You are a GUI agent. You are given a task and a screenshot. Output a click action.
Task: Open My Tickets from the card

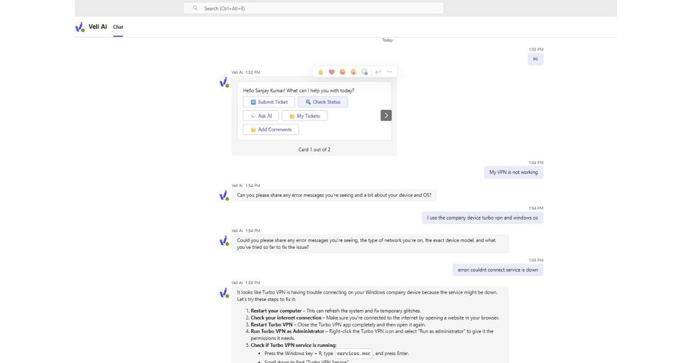[304, 116]
